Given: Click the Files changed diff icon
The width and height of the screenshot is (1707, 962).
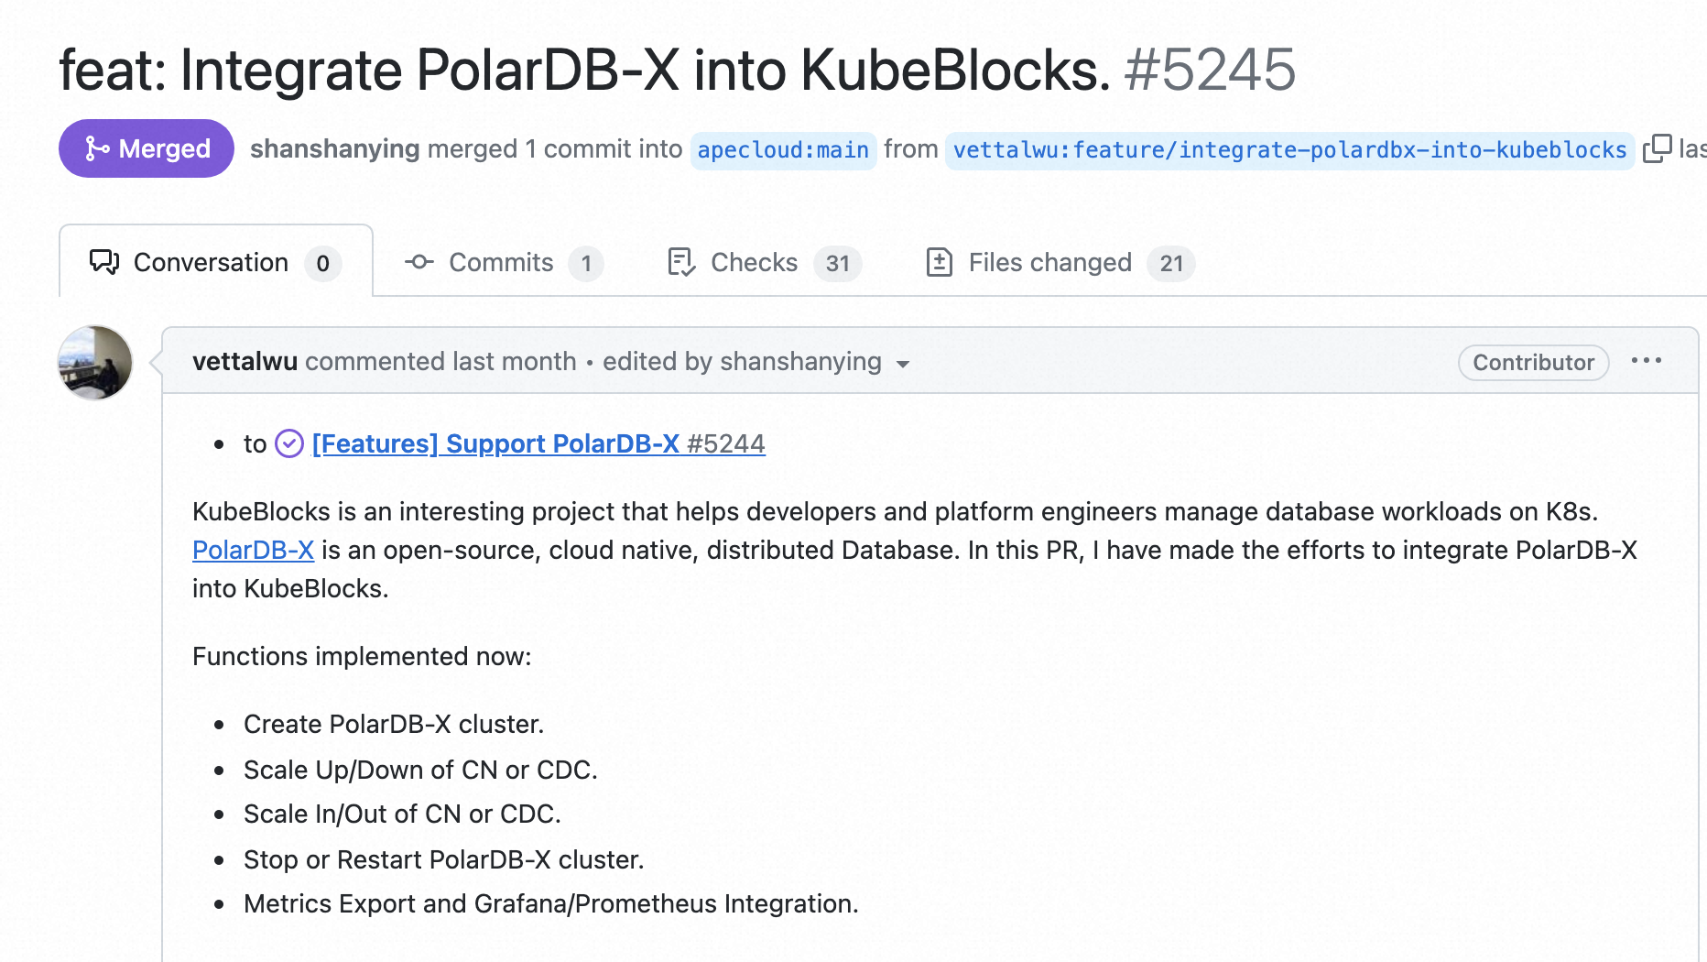Looking at the screenshot, I should [940, 263].
